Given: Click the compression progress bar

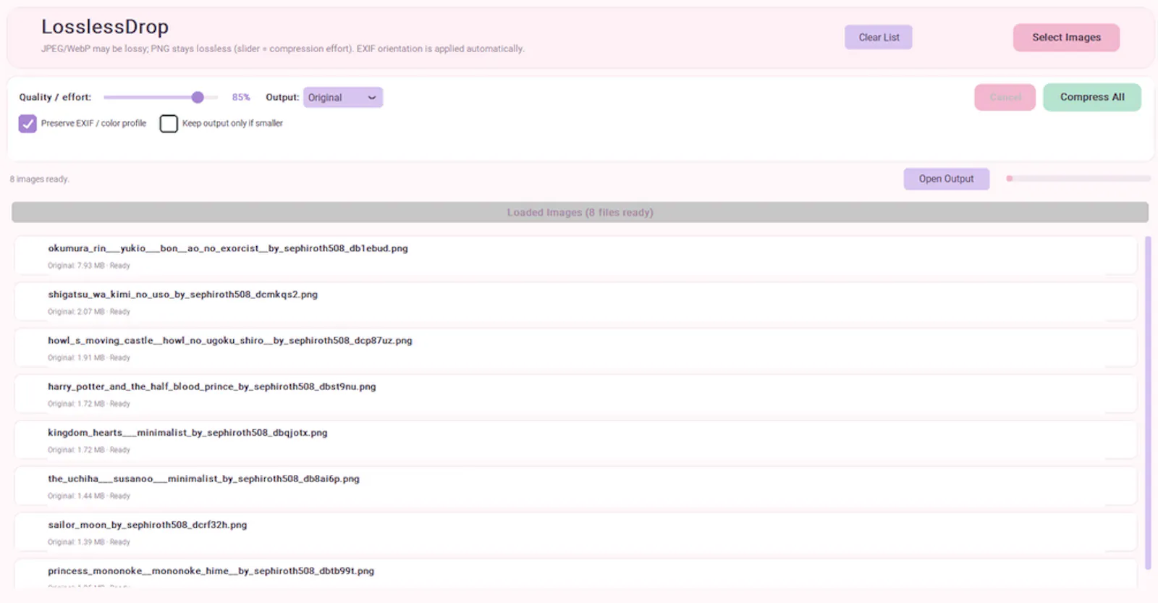Looking at the screenshot, I should 1078,178.
